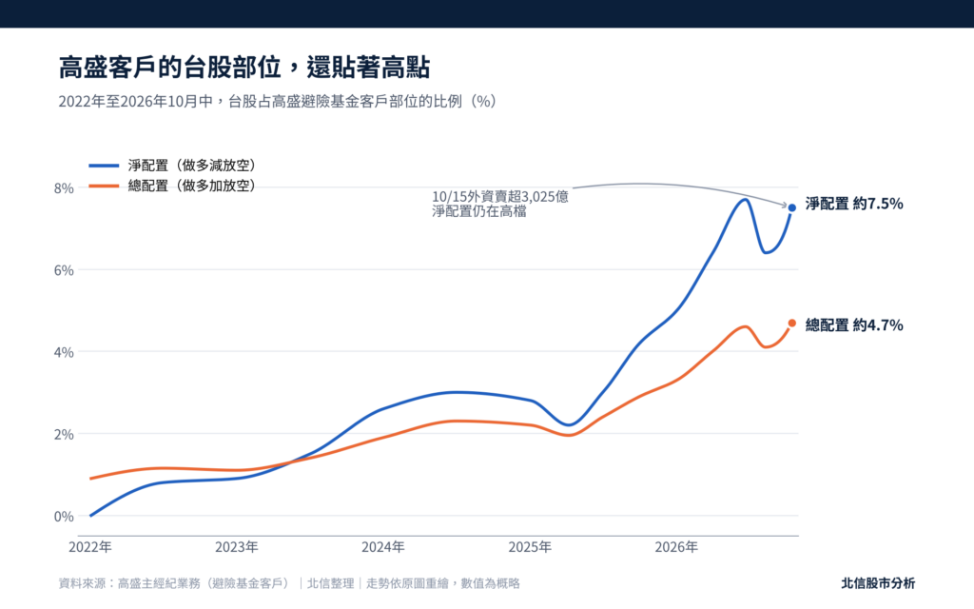Click the annotation text 10/15外資賣超3,025億
Image resolution: width=974 pixels, height=609 pixels.
click(x=500, y=197)
